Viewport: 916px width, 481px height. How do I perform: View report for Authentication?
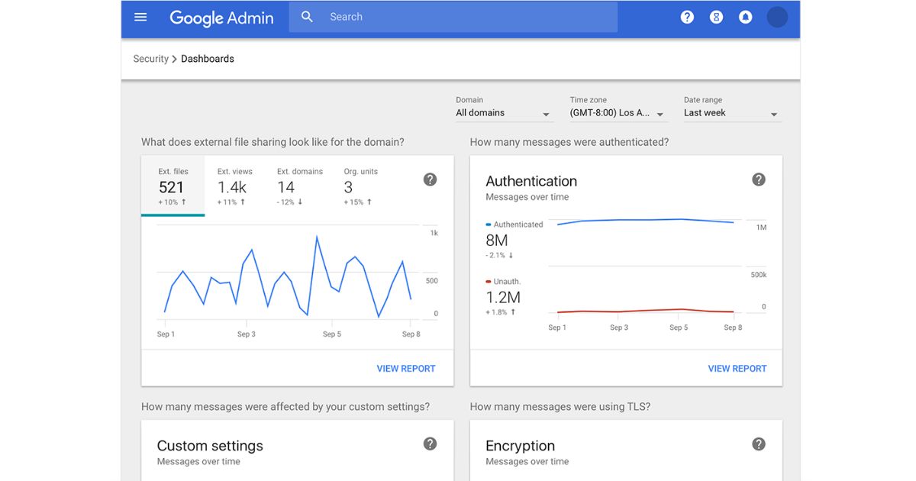click(x=737, y=368)
